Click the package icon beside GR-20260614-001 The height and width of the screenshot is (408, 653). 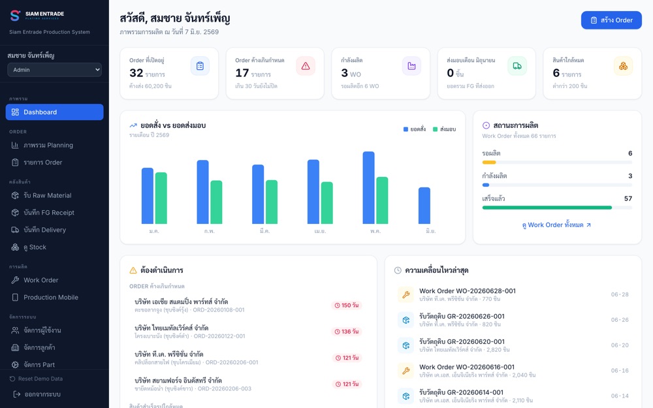pos(406,396)
